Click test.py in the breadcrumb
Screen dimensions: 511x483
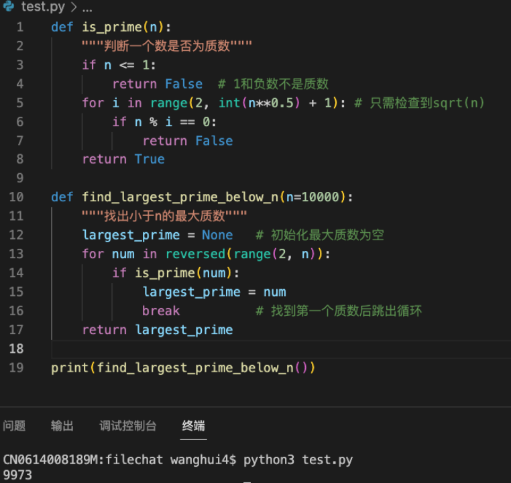(x=43, y=7)
